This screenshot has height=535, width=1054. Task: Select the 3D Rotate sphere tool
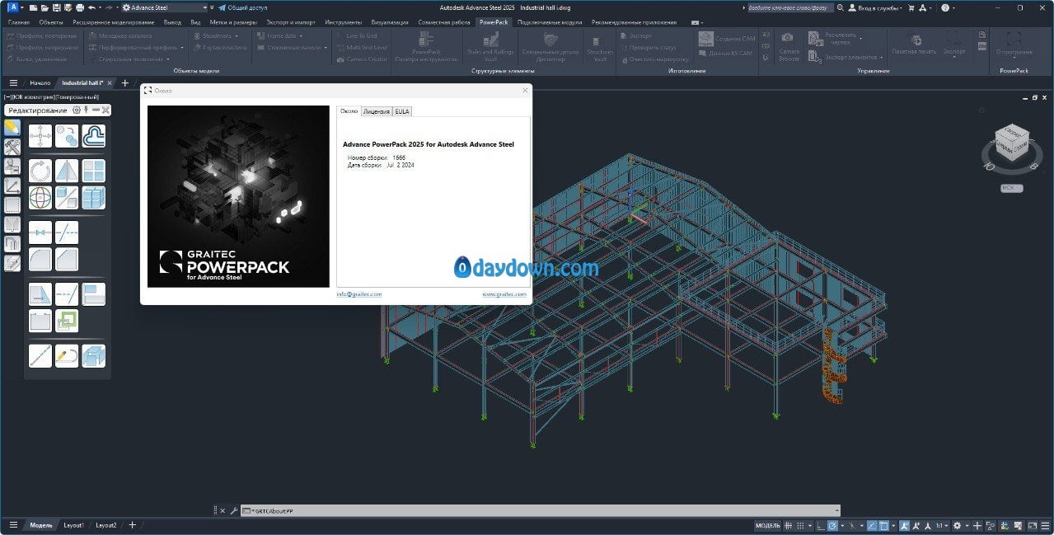[x=40, y=198]
